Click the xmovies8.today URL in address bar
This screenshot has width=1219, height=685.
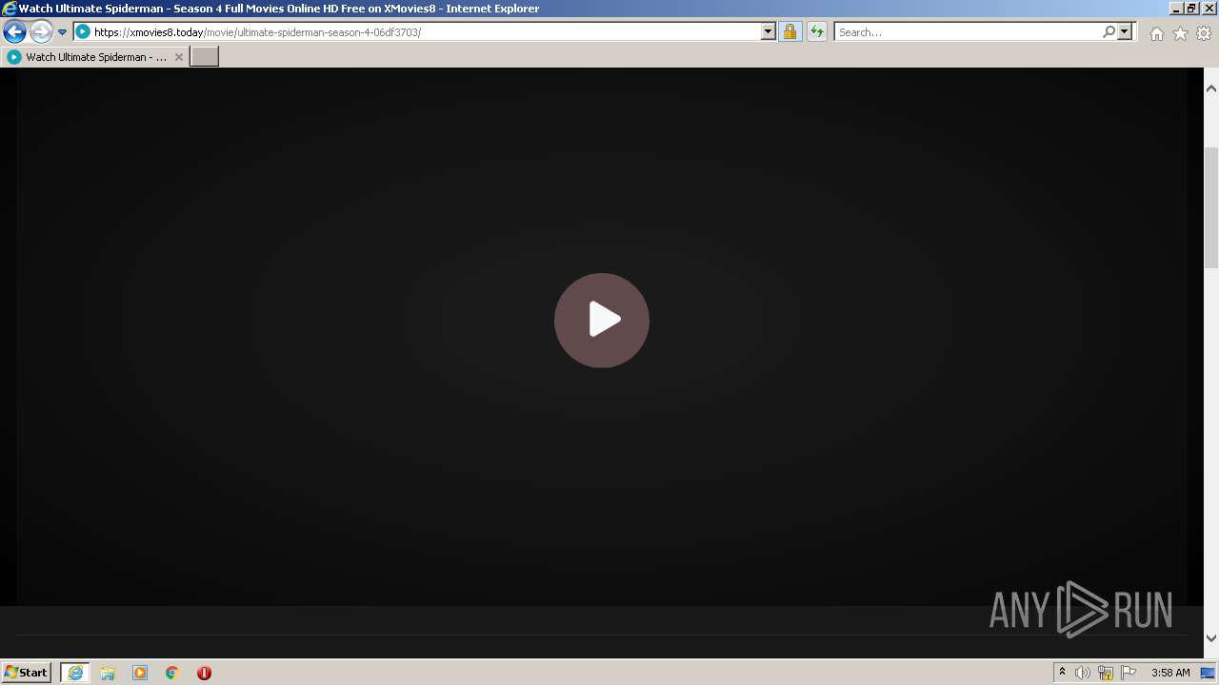click(x=257, y=32)
